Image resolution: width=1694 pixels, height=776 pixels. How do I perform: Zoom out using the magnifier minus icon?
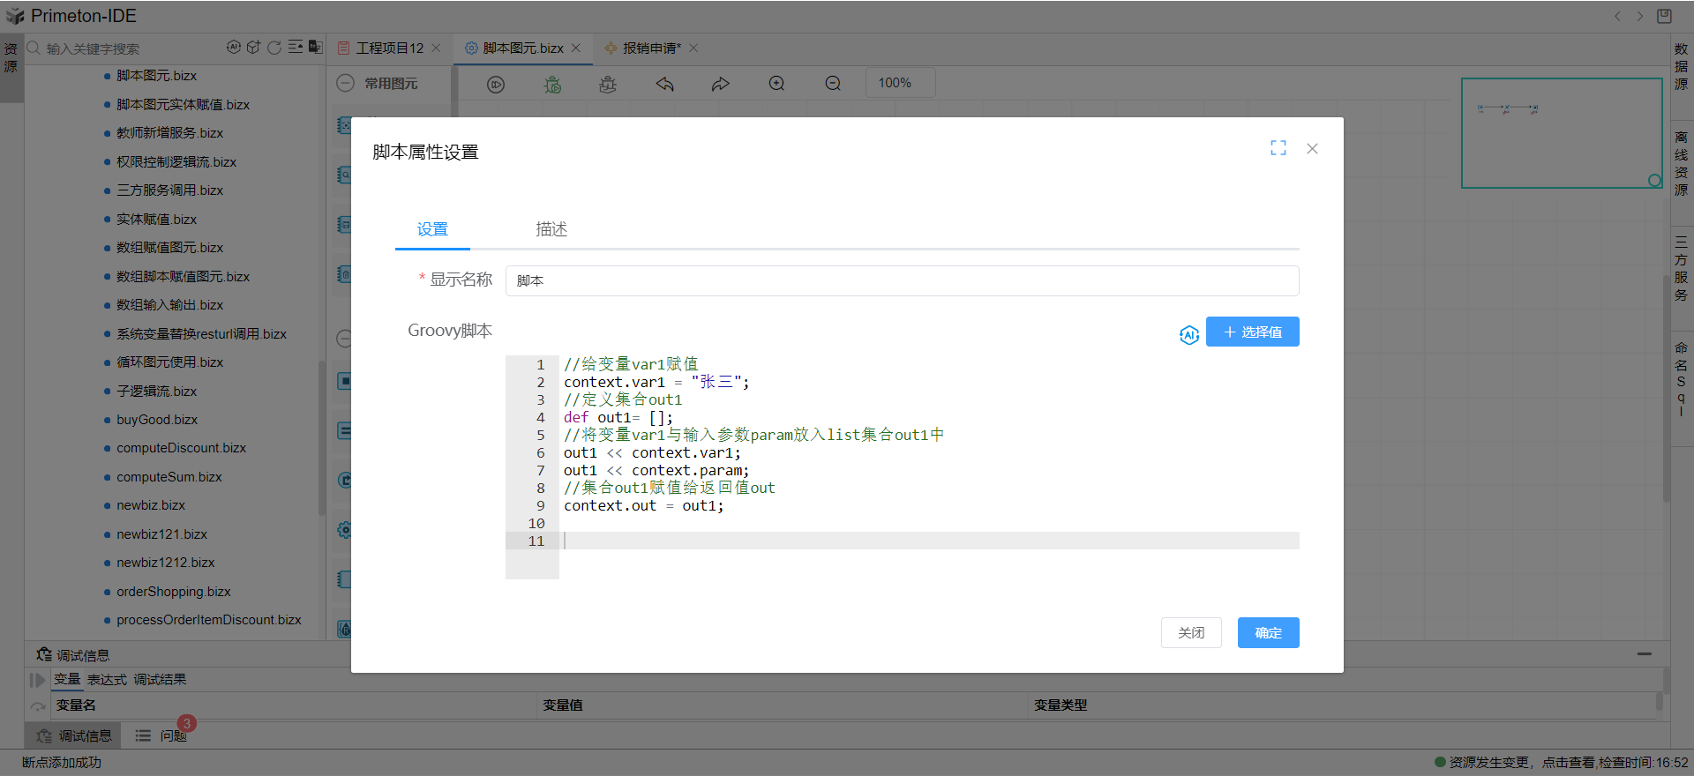(833, 84)
